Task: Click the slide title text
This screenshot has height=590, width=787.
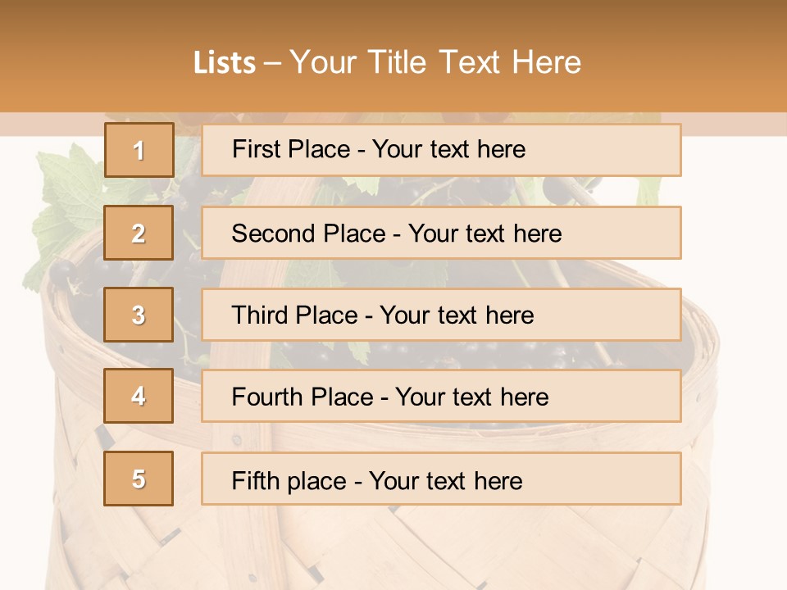Action: [387, 62]
